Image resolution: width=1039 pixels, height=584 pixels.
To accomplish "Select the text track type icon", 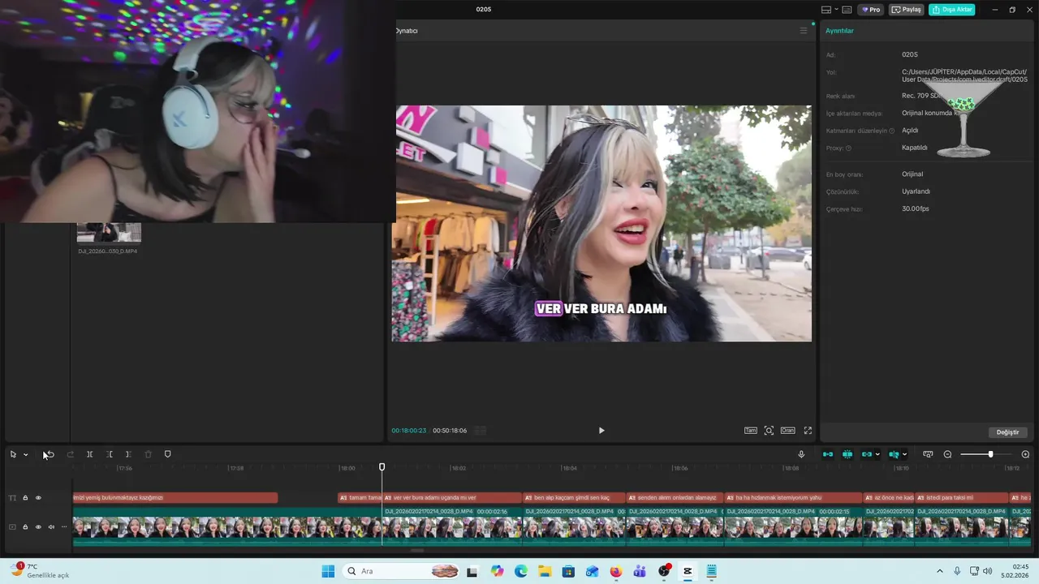I will point(12,498).
